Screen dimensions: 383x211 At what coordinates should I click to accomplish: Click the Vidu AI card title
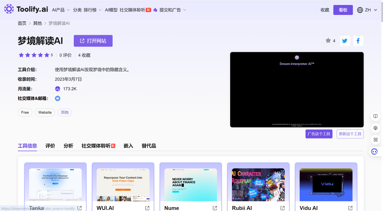(309, 208)
